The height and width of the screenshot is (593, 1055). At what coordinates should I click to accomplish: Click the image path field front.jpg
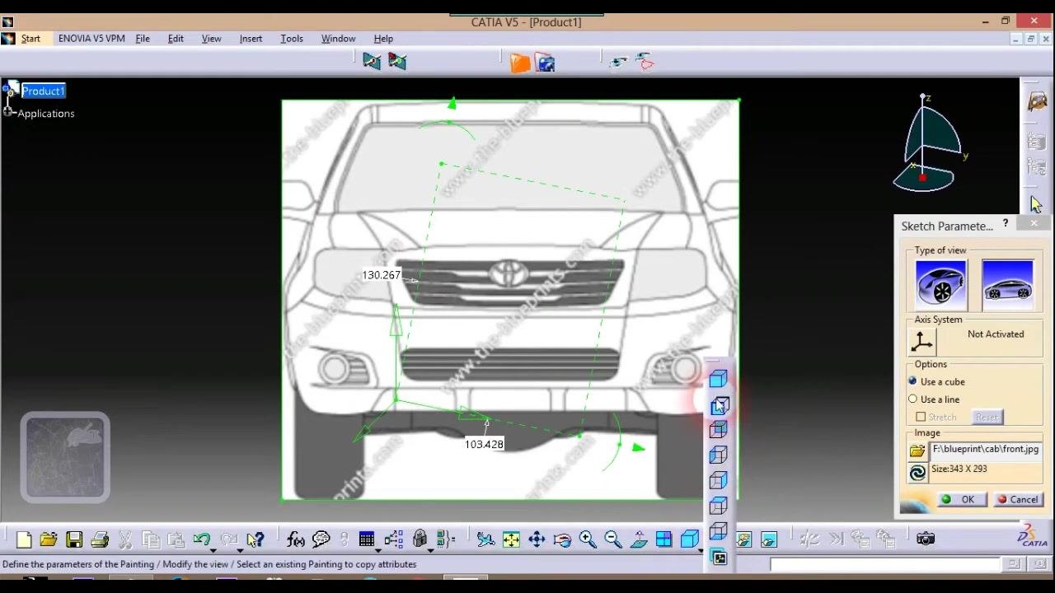pos(986,450)
